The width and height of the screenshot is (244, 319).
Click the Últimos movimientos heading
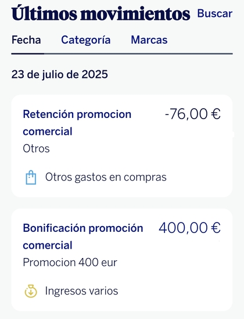pos(101,13)
